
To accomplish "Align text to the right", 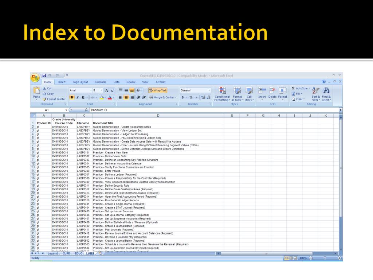I will 132,97.
